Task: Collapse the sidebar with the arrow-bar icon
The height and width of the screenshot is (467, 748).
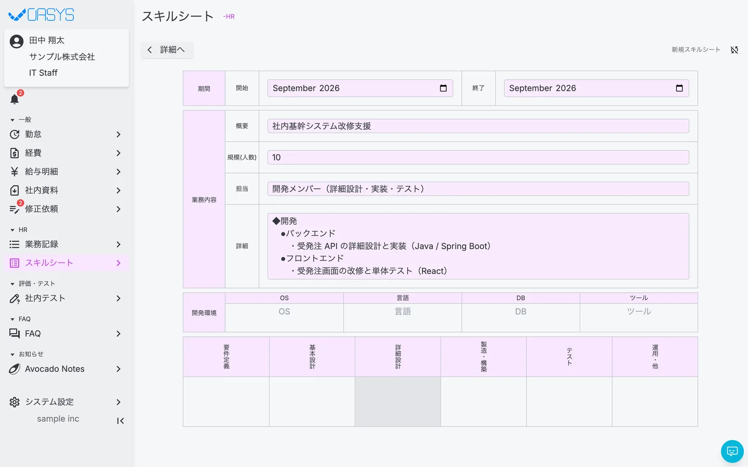Action: [120, 421]
